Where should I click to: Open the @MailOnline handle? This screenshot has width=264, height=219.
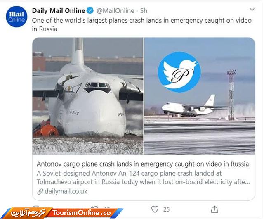tap(115, 11)
